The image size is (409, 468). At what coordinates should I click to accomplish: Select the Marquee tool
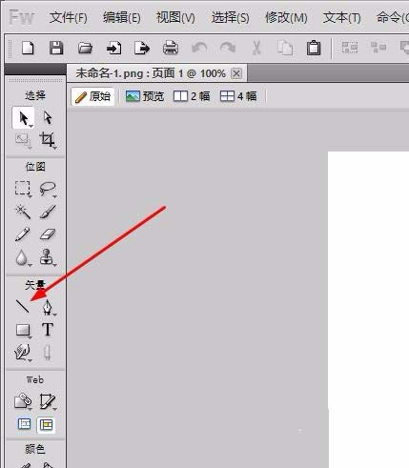(x=23, y=189)
